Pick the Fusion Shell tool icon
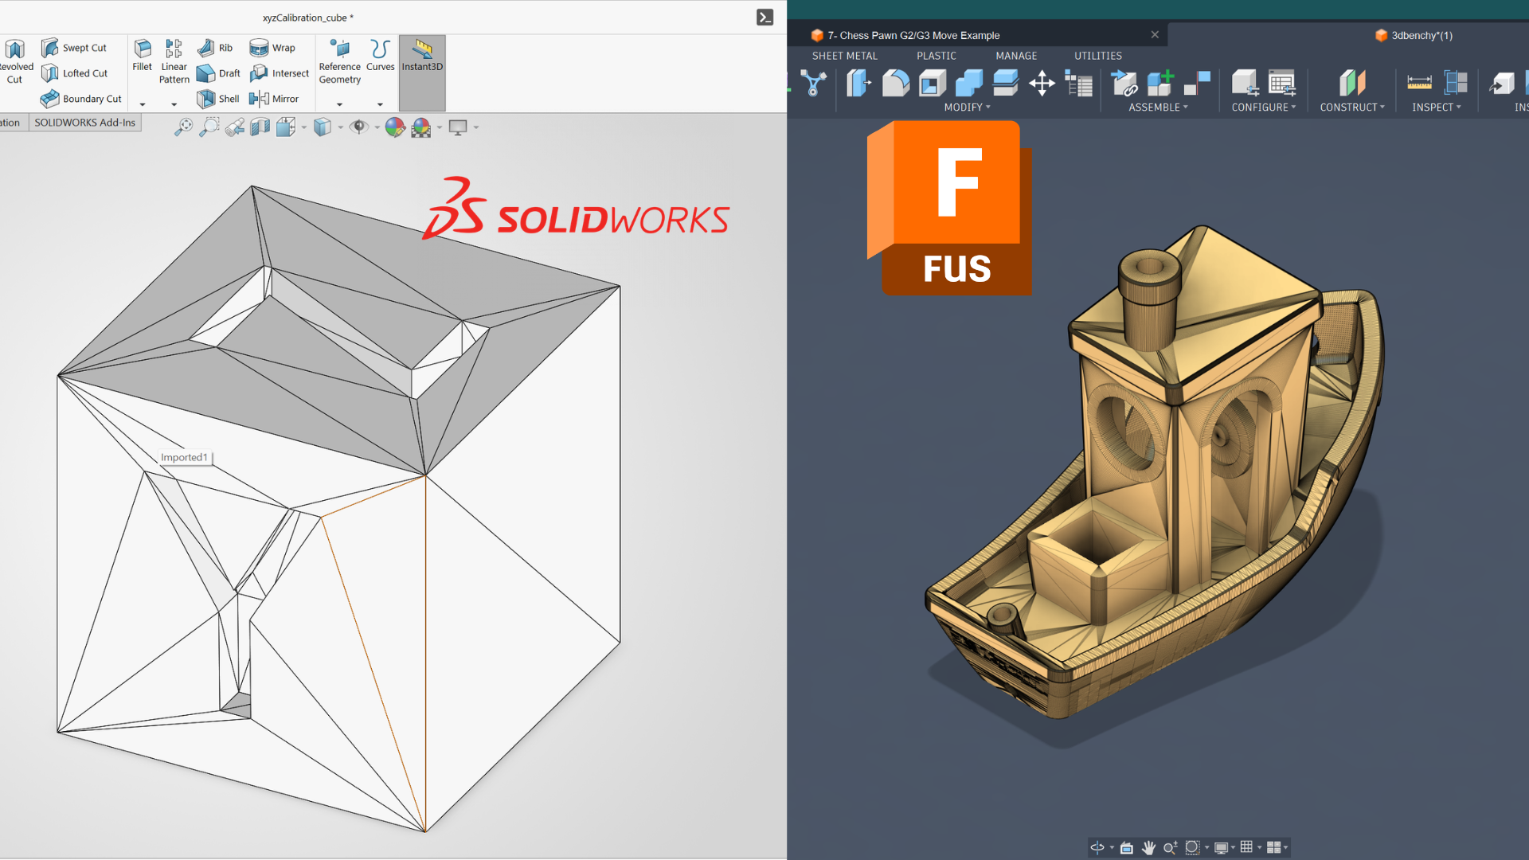Image resolution: width=1529 pixels, height=860 pixels. point(932,84)
